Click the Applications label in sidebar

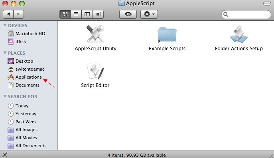[x=28, y=77]
